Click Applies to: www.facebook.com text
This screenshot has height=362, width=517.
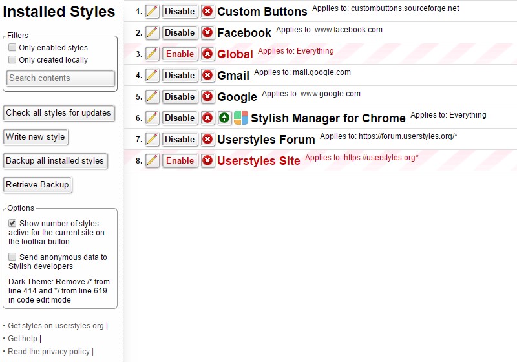329,30
